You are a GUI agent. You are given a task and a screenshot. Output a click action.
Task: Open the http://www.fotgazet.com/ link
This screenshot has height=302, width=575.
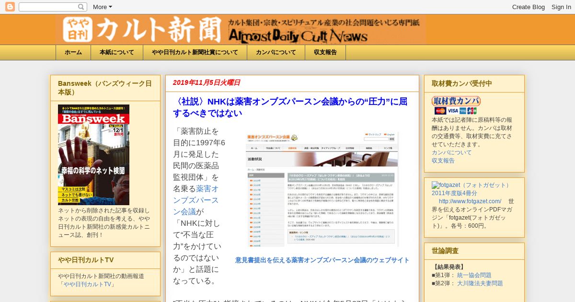click(470, 201)
